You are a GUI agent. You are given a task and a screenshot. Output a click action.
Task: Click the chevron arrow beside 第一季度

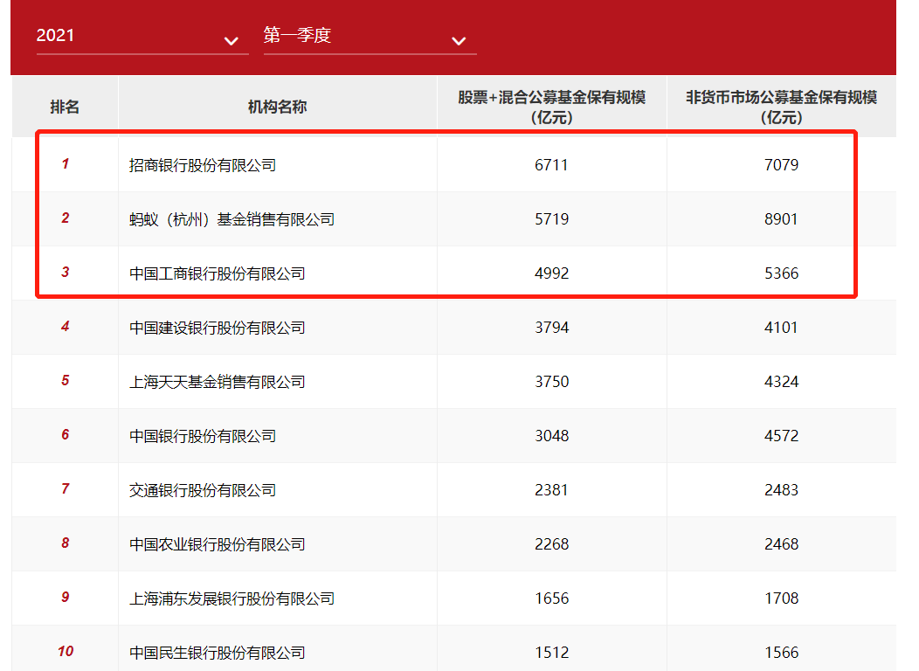459,41
